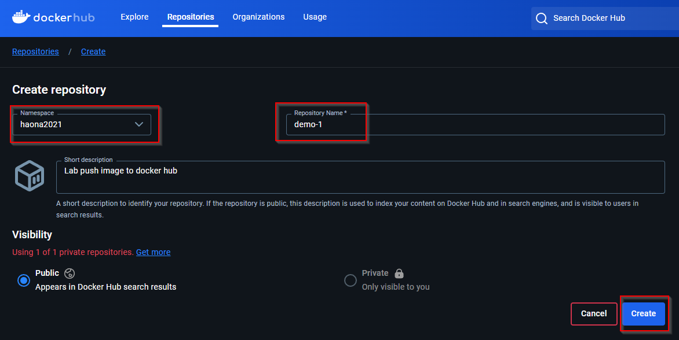Click 'Only visible to you' text

point(396,287)
